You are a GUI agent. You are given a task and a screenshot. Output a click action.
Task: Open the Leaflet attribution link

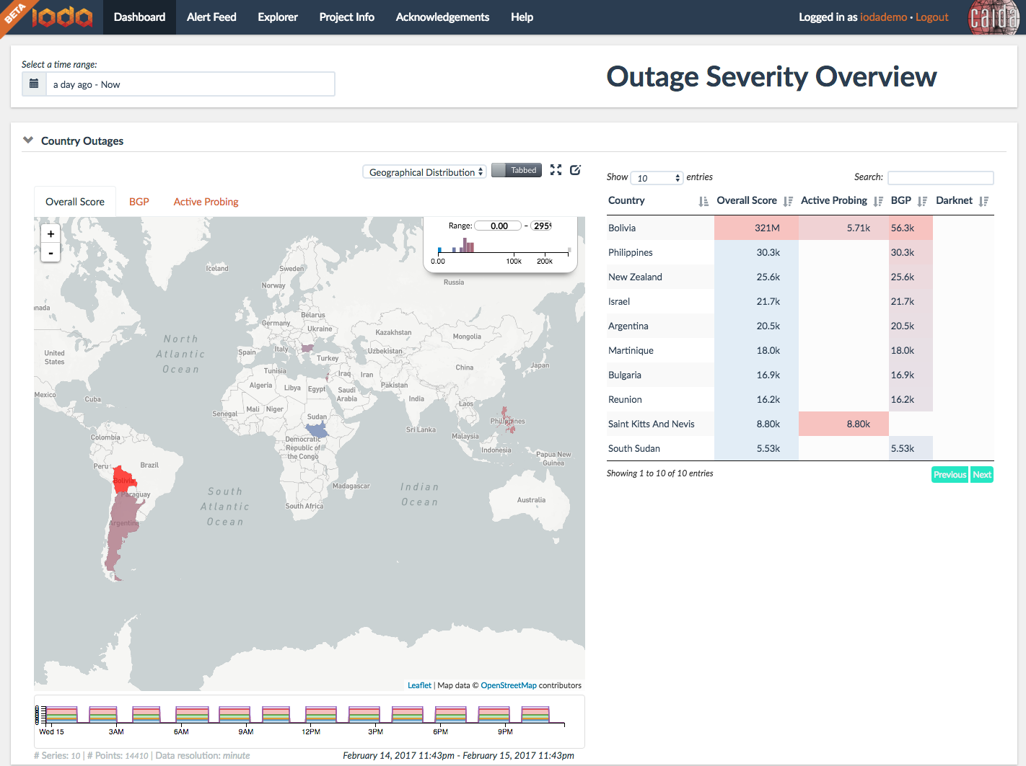(x=419, y=685)
